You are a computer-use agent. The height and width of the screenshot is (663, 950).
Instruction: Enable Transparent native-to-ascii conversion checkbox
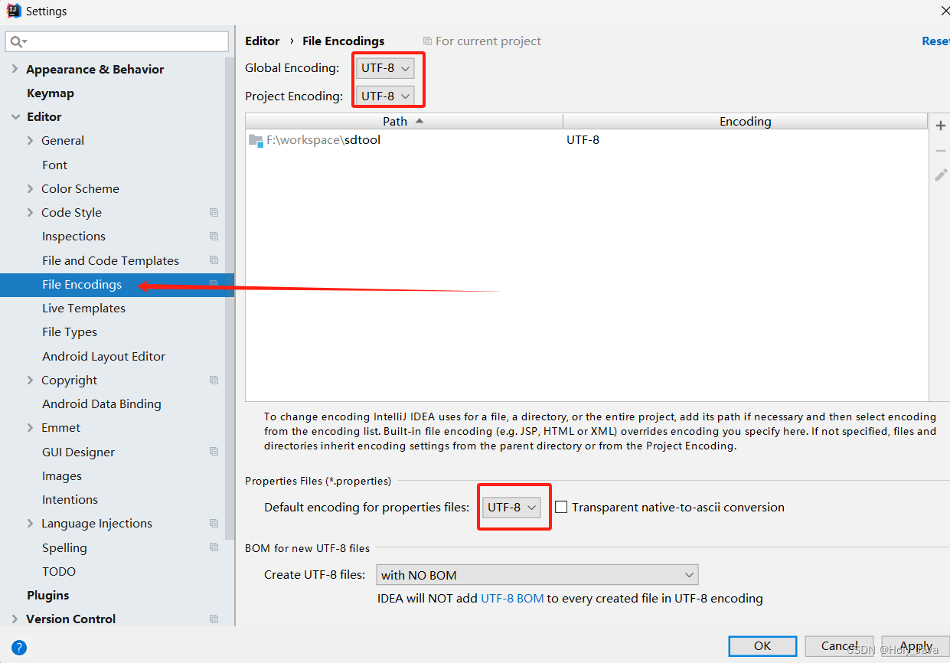[561, 507]
